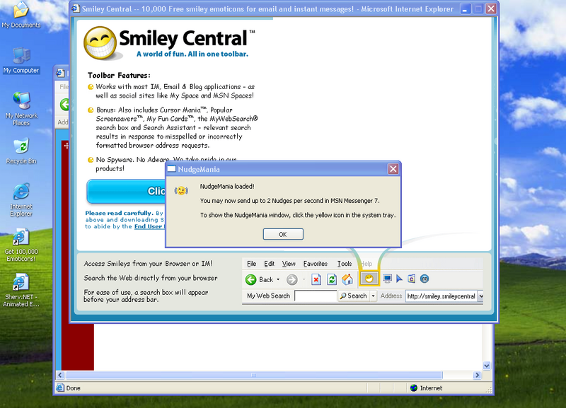
Task: Open the File menu in the toolbar preview
Action: coord(252,264)
